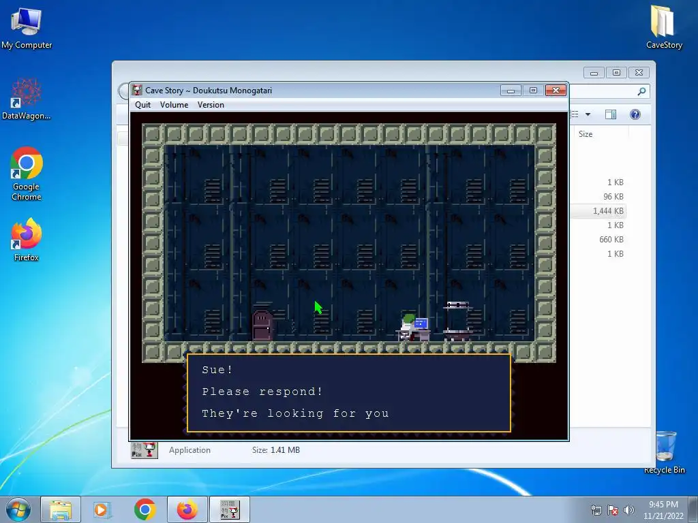Open File Explorer from the taskbar
698x523 pixels.
tap(61, 509)
